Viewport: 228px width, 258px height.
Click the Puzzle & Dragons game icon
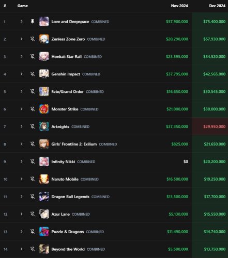click(x=44, y=232)
